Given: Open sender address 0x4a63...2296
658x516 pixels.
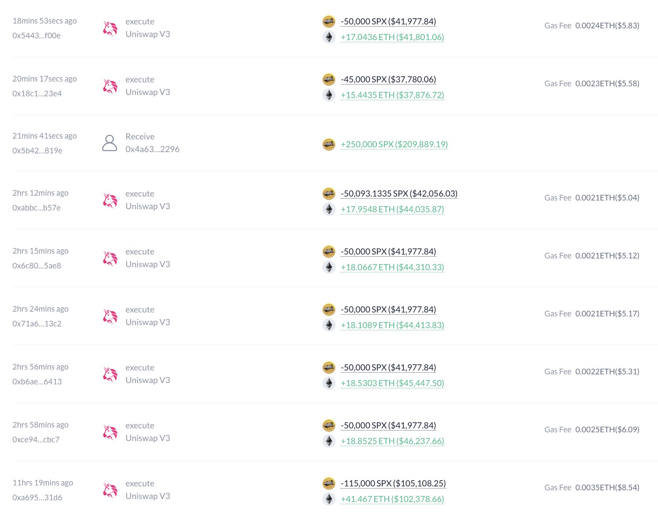Looking at the screenshot, I should click(153, 149).
